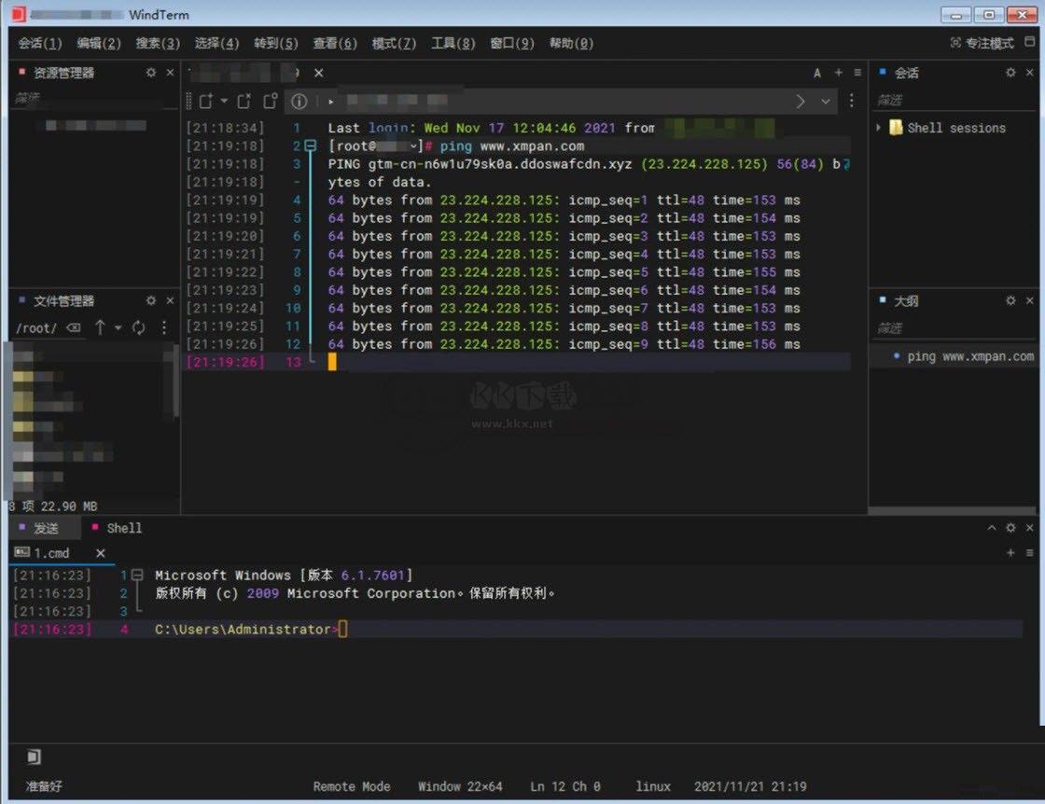Open the address bar dropdown chevron
The image size is (1045, 804).
coord(825,102)
